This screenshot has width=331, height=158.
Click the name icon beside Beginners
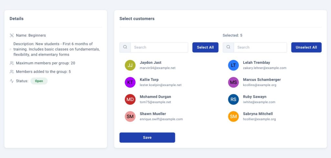tap(12, 35)
